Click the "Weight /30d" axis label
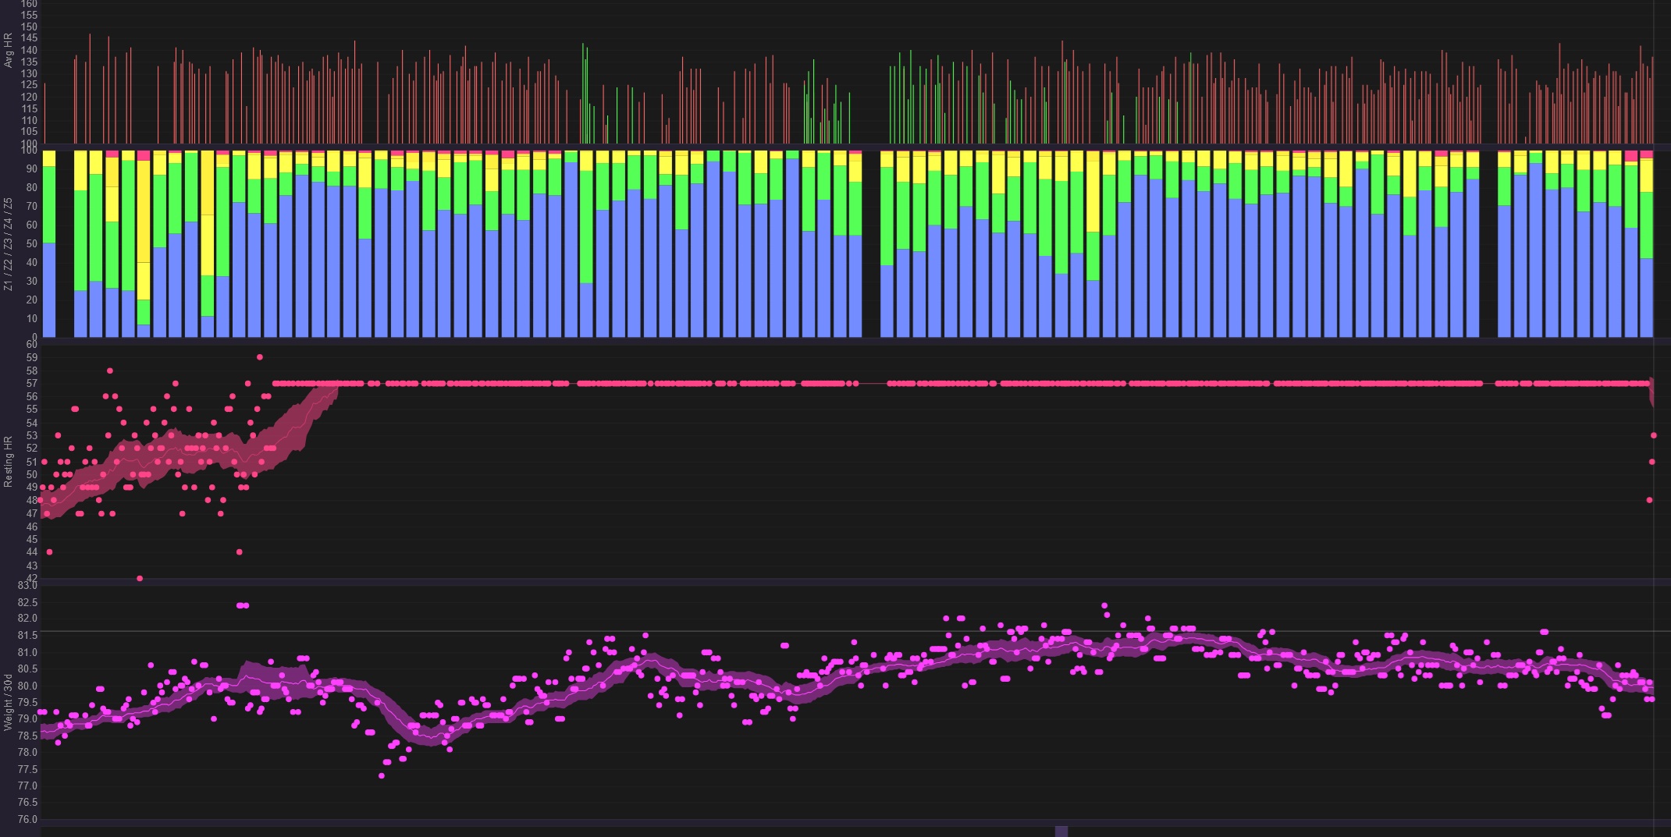Screen dimensions: 1671x837 point(9,702)
